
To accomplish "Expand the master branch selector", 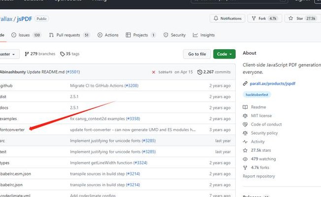I will click(9, 54).
